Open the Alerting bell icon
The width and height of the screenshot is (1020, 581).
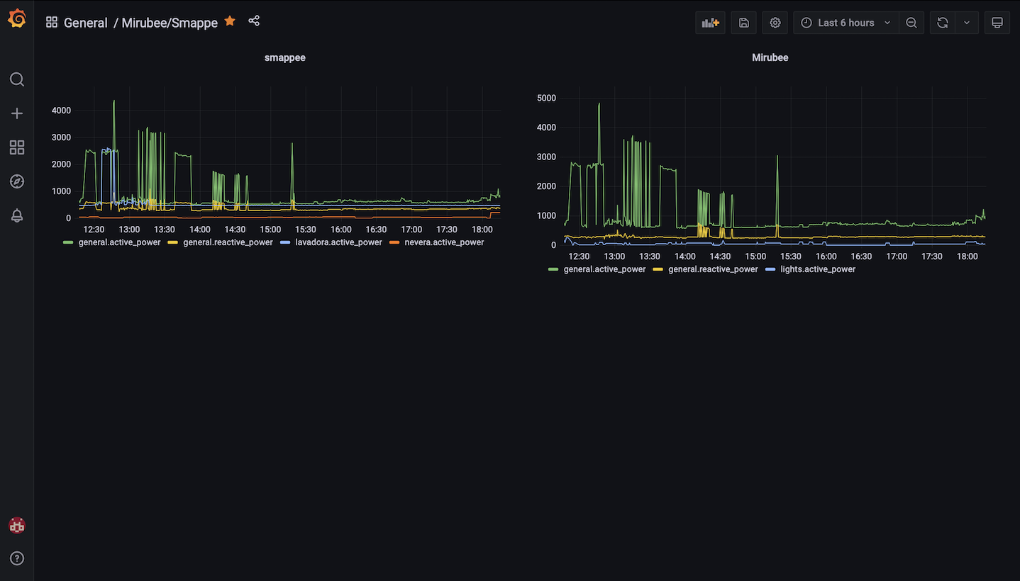pyautogui.click(x=17, y=215)
